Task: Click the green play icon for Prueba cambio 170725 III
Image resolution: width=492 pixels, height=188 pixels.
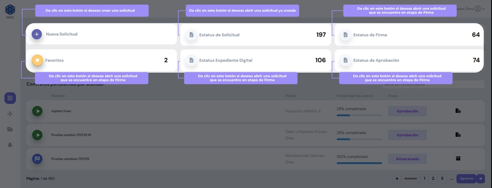Action: point(37,135)
